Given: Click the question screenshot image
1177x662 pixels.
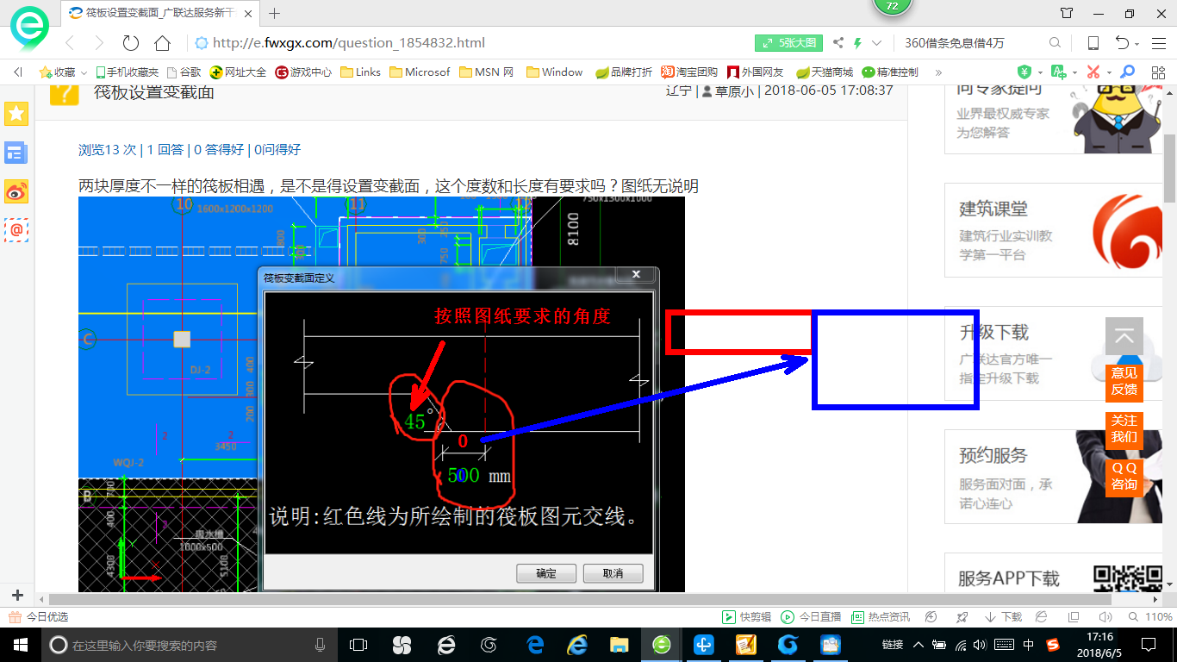Looking at the screenshot, I should pos(381,394).
